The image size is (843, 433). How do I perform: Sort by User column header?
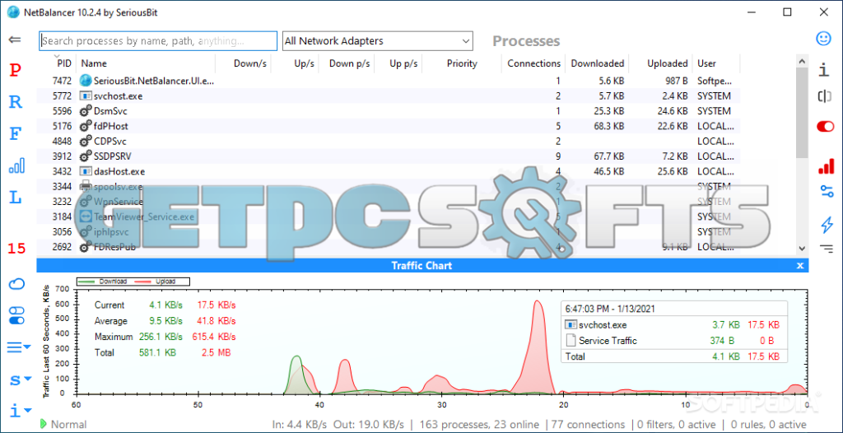[706, 63]
